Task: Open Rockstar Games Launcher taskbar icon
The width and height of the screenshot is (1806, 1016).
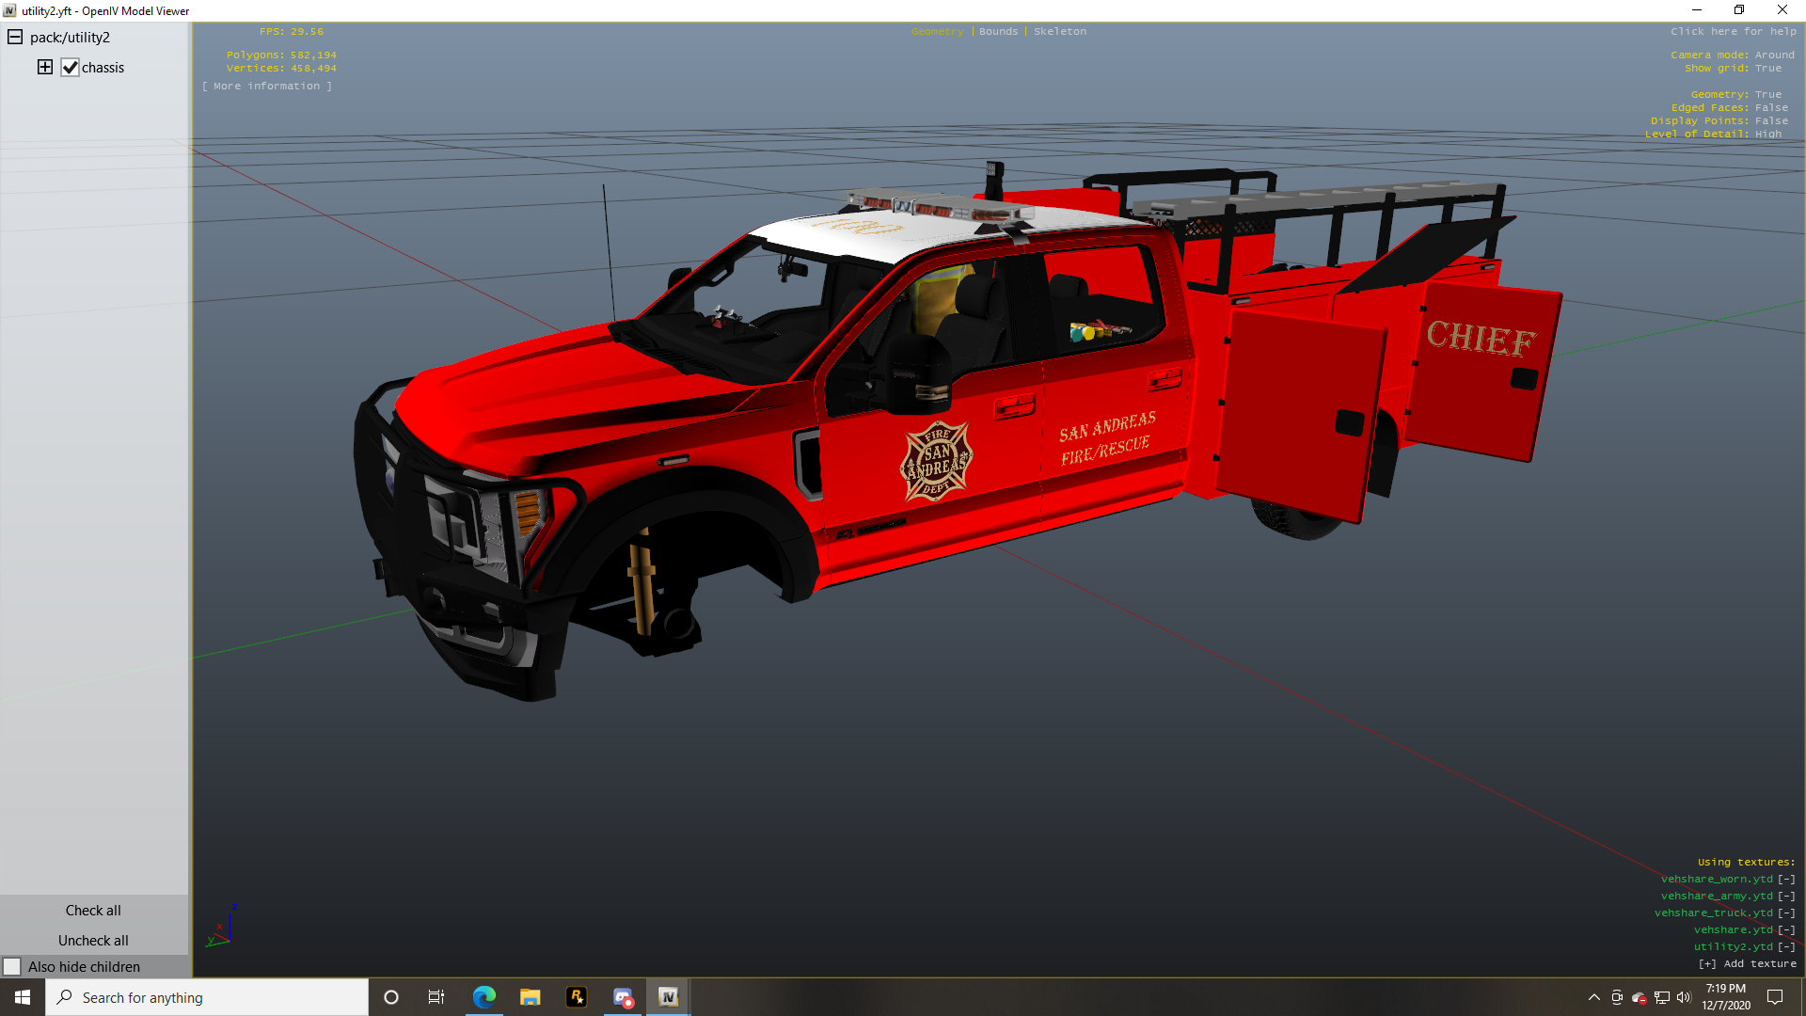Action: pos(576,997)
